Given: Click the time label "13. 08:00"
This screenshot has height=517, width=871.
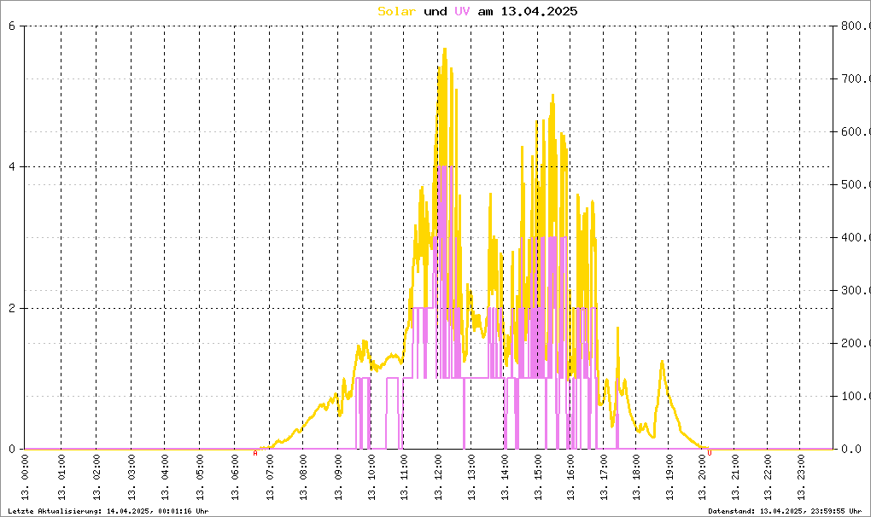Looking at the screenshot, I should [303, 478].
